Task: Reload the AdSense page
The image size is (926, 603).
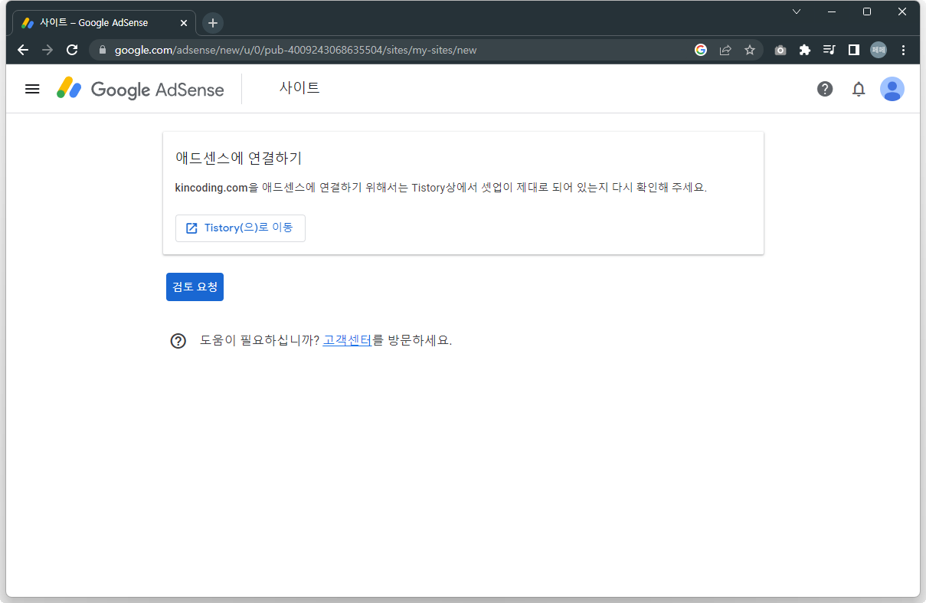Action: pos(72,50)
